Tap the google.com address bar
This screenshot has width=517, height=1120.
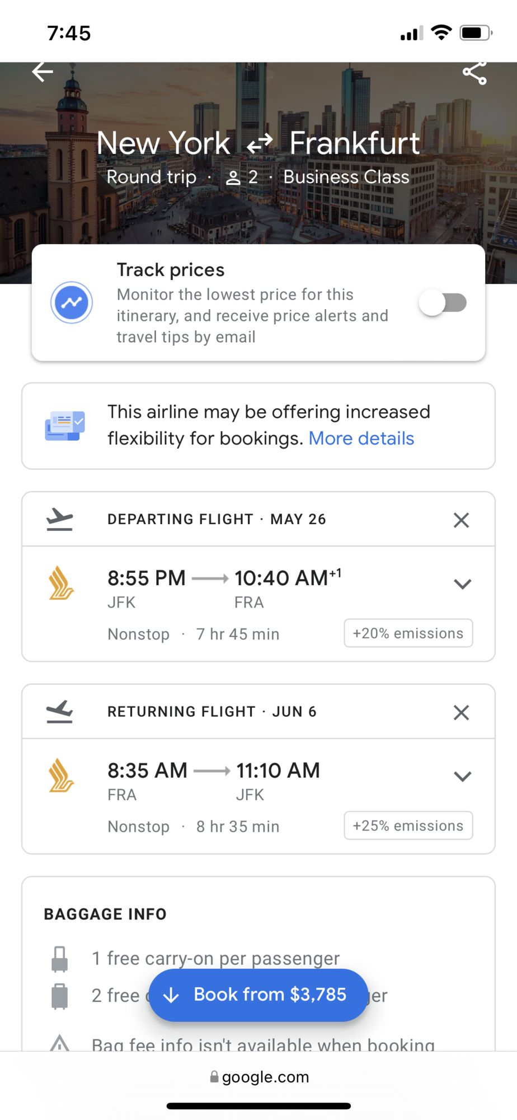[x=259, y=1077]
